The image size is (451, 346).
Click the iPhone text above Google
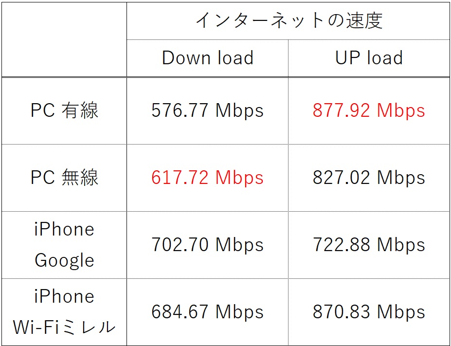pos(64,229)
